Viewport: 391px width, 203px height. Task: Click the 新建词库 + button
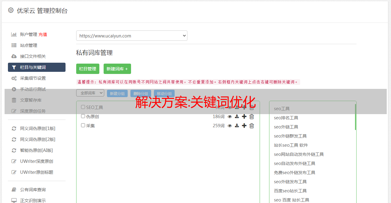point(117,69)
